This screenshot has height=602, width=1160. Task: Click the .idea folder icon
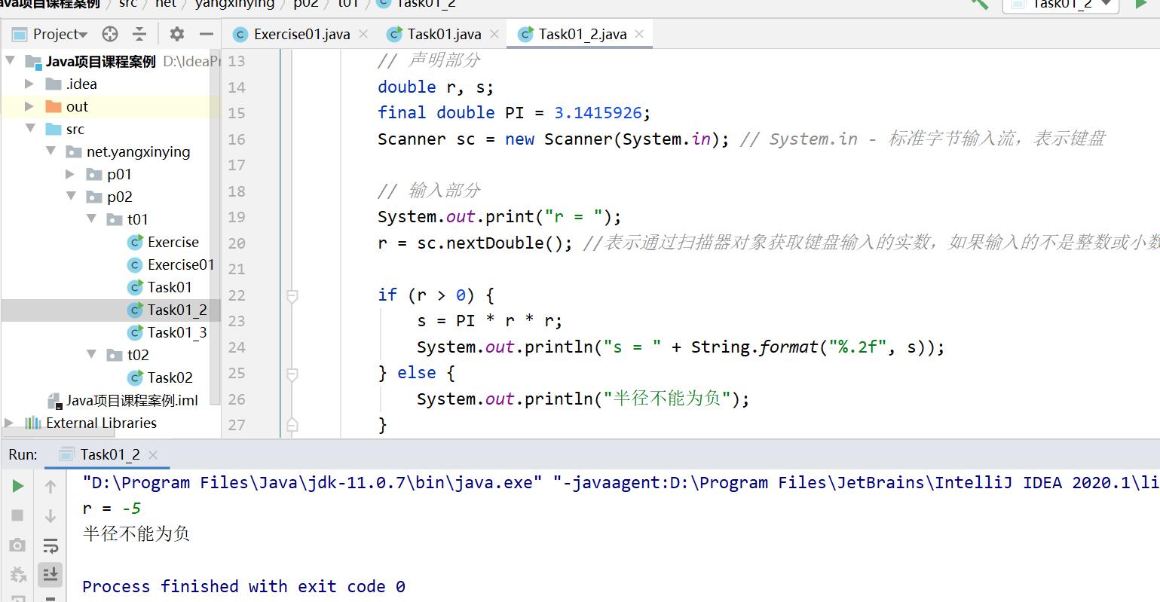coord(53,84)
